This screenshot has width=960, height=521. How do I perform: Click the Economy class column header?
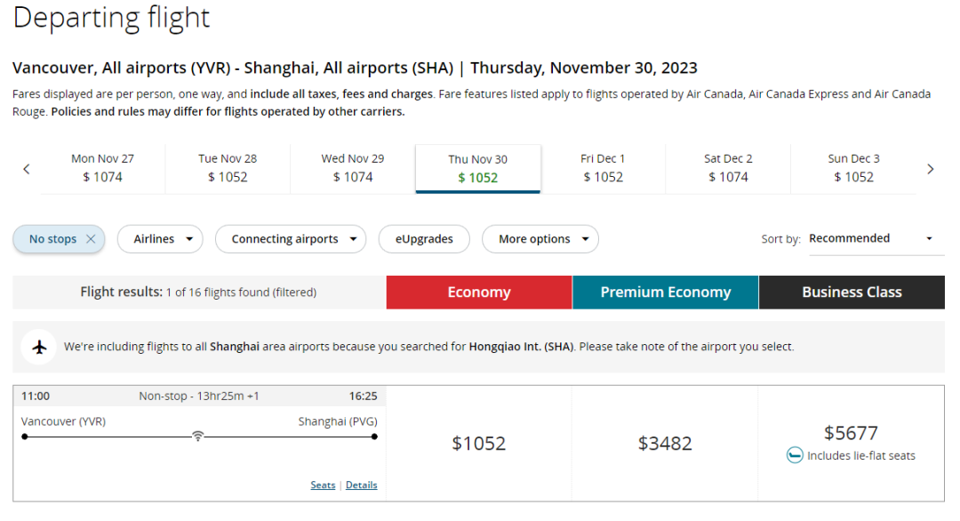point(479,293)
